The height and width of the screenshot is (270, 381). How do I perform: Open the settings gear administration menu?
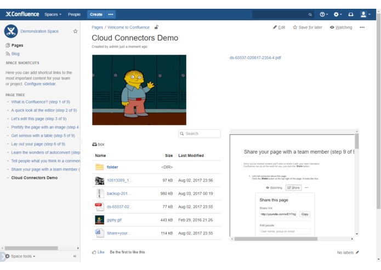[x=338, y=15]
